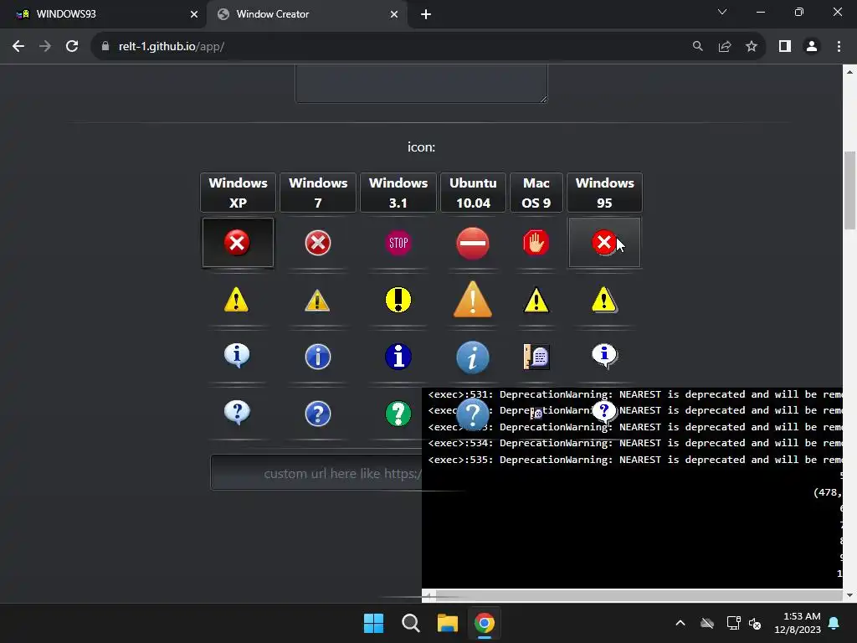The image size is (857, 643).
Task: Choose the Mac OS 9 note icon
Action: (x=536, y=357)
